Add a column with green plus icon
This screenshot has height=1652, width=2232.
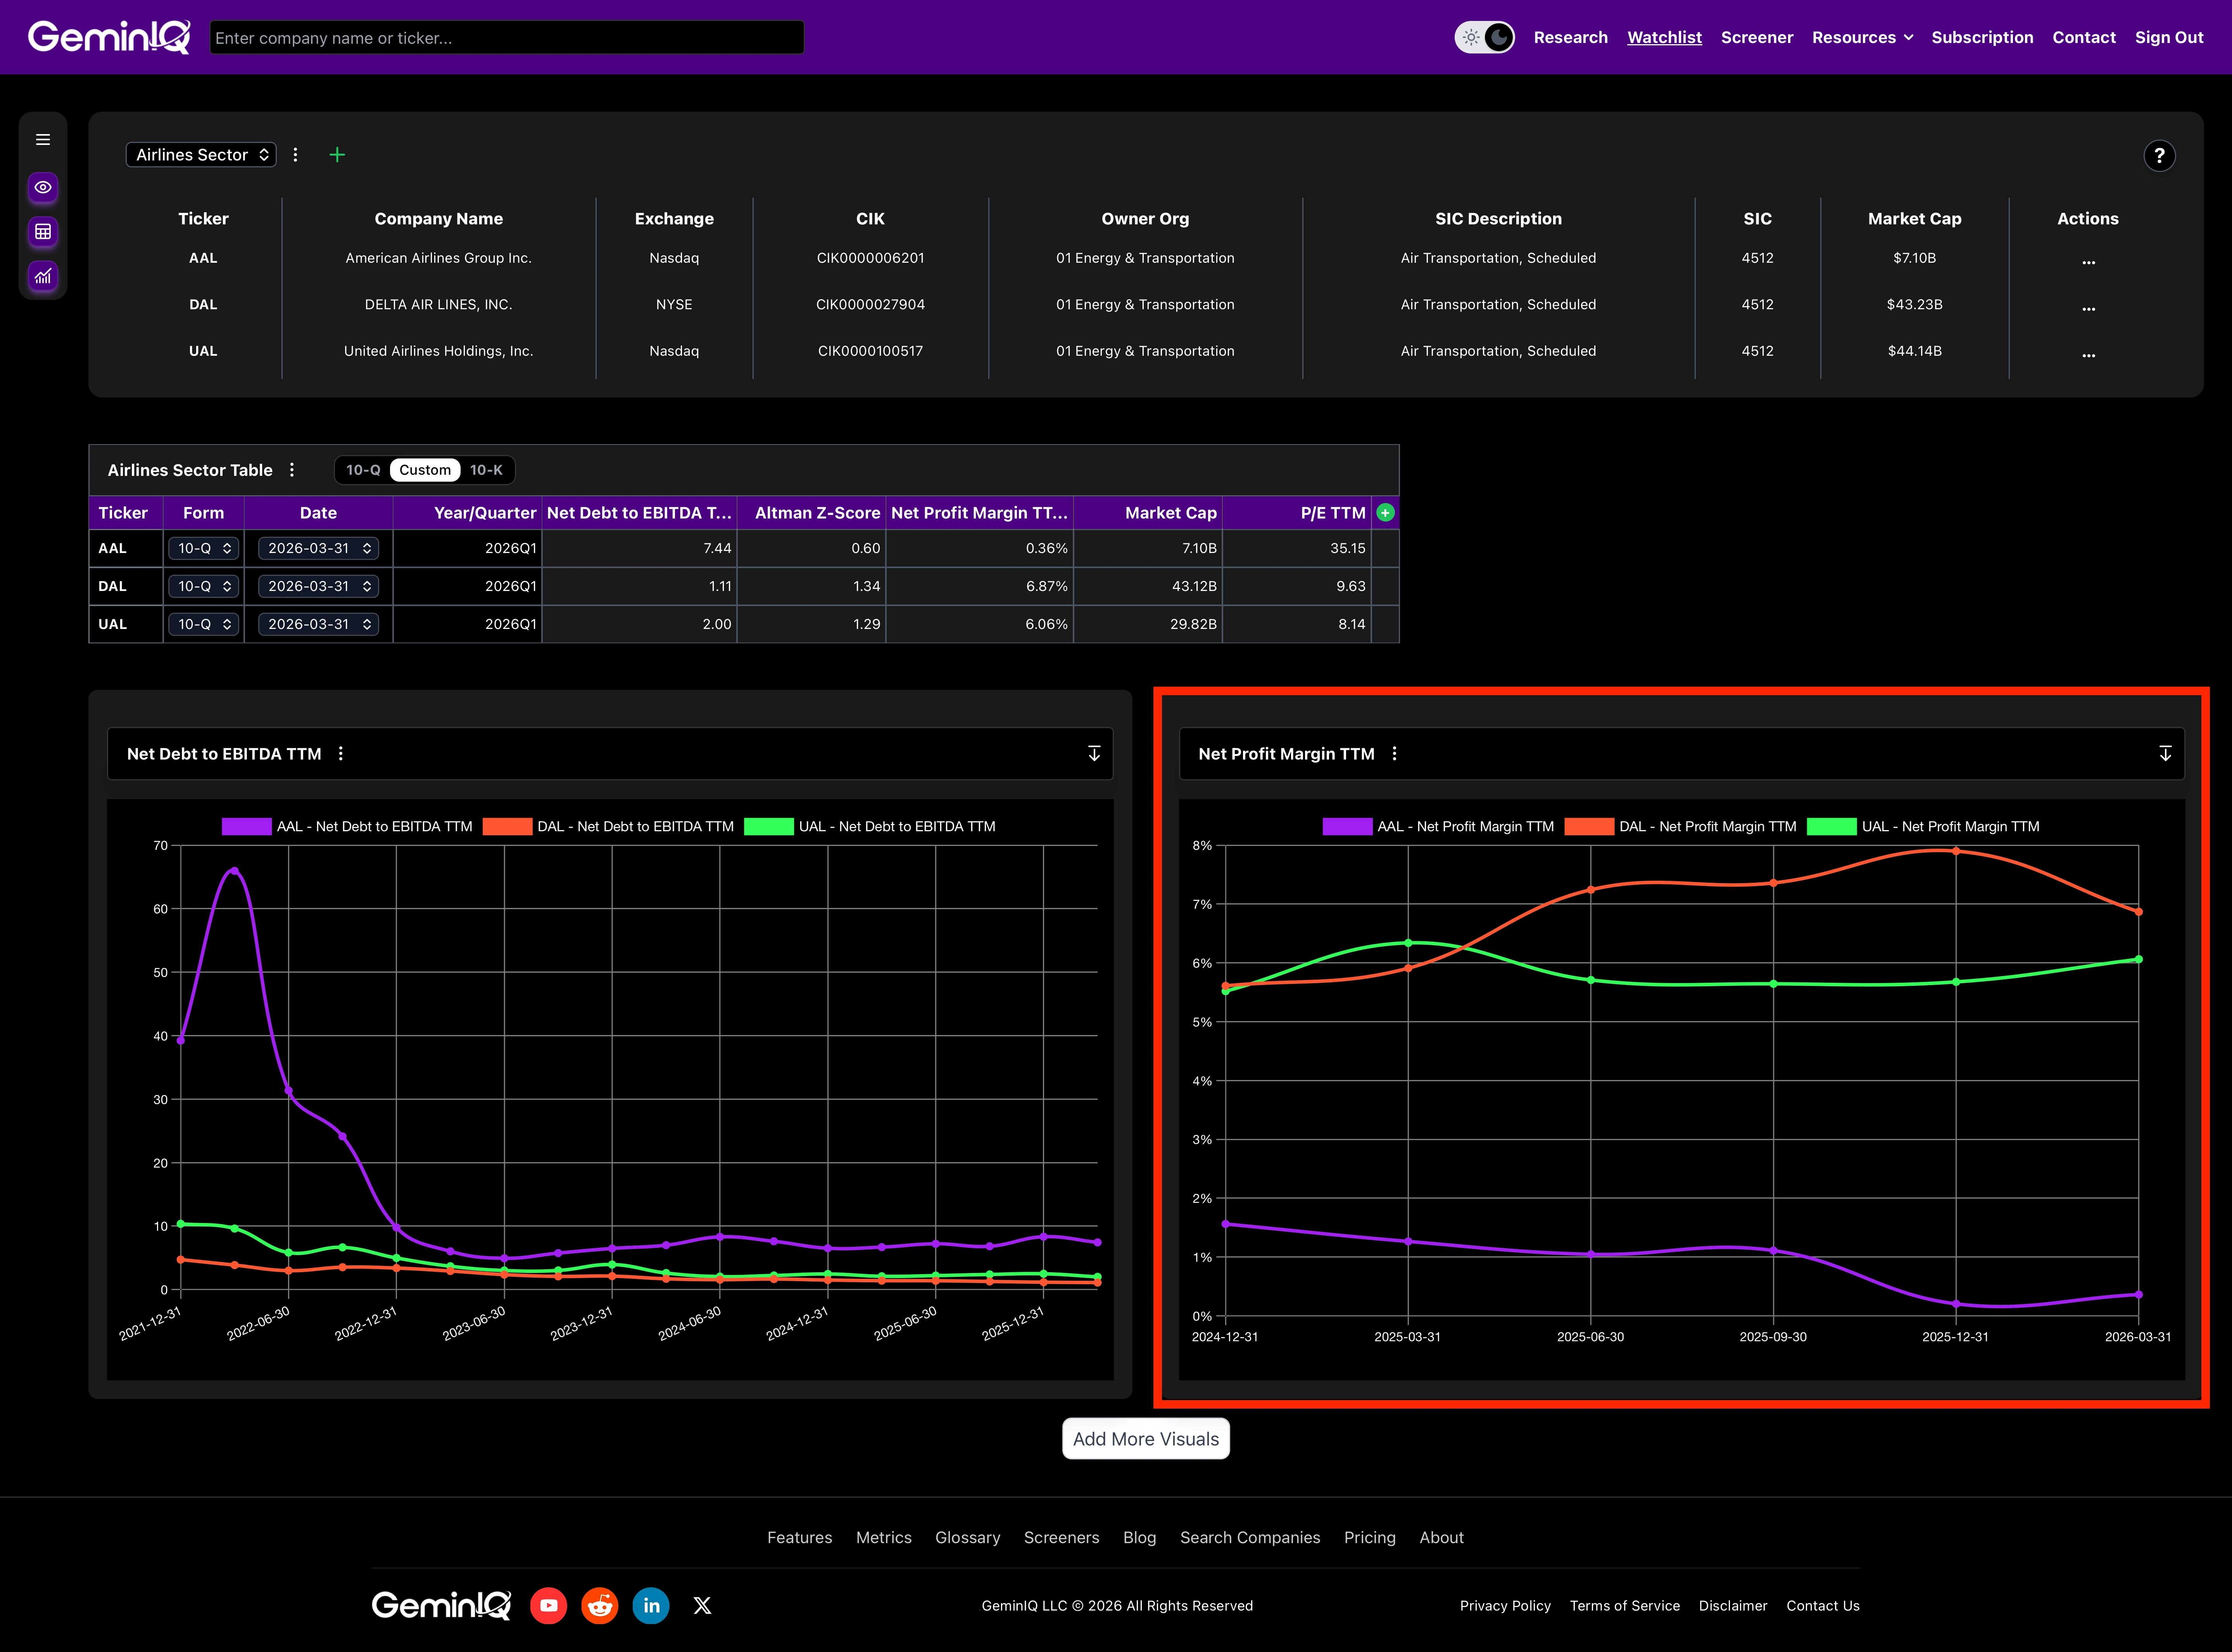1386,513
